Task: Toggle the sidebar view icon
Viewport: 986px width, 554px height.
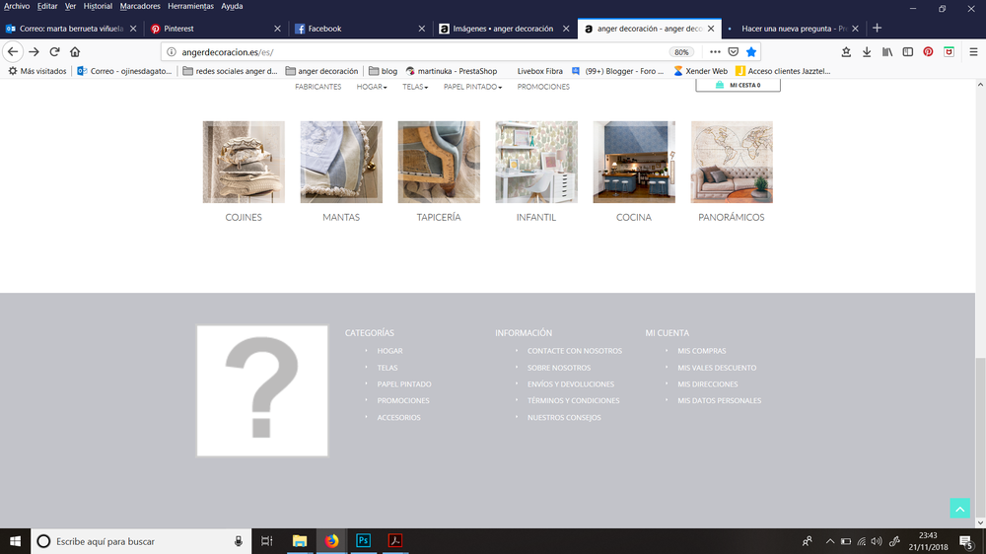Action: [x=907, y=52]
